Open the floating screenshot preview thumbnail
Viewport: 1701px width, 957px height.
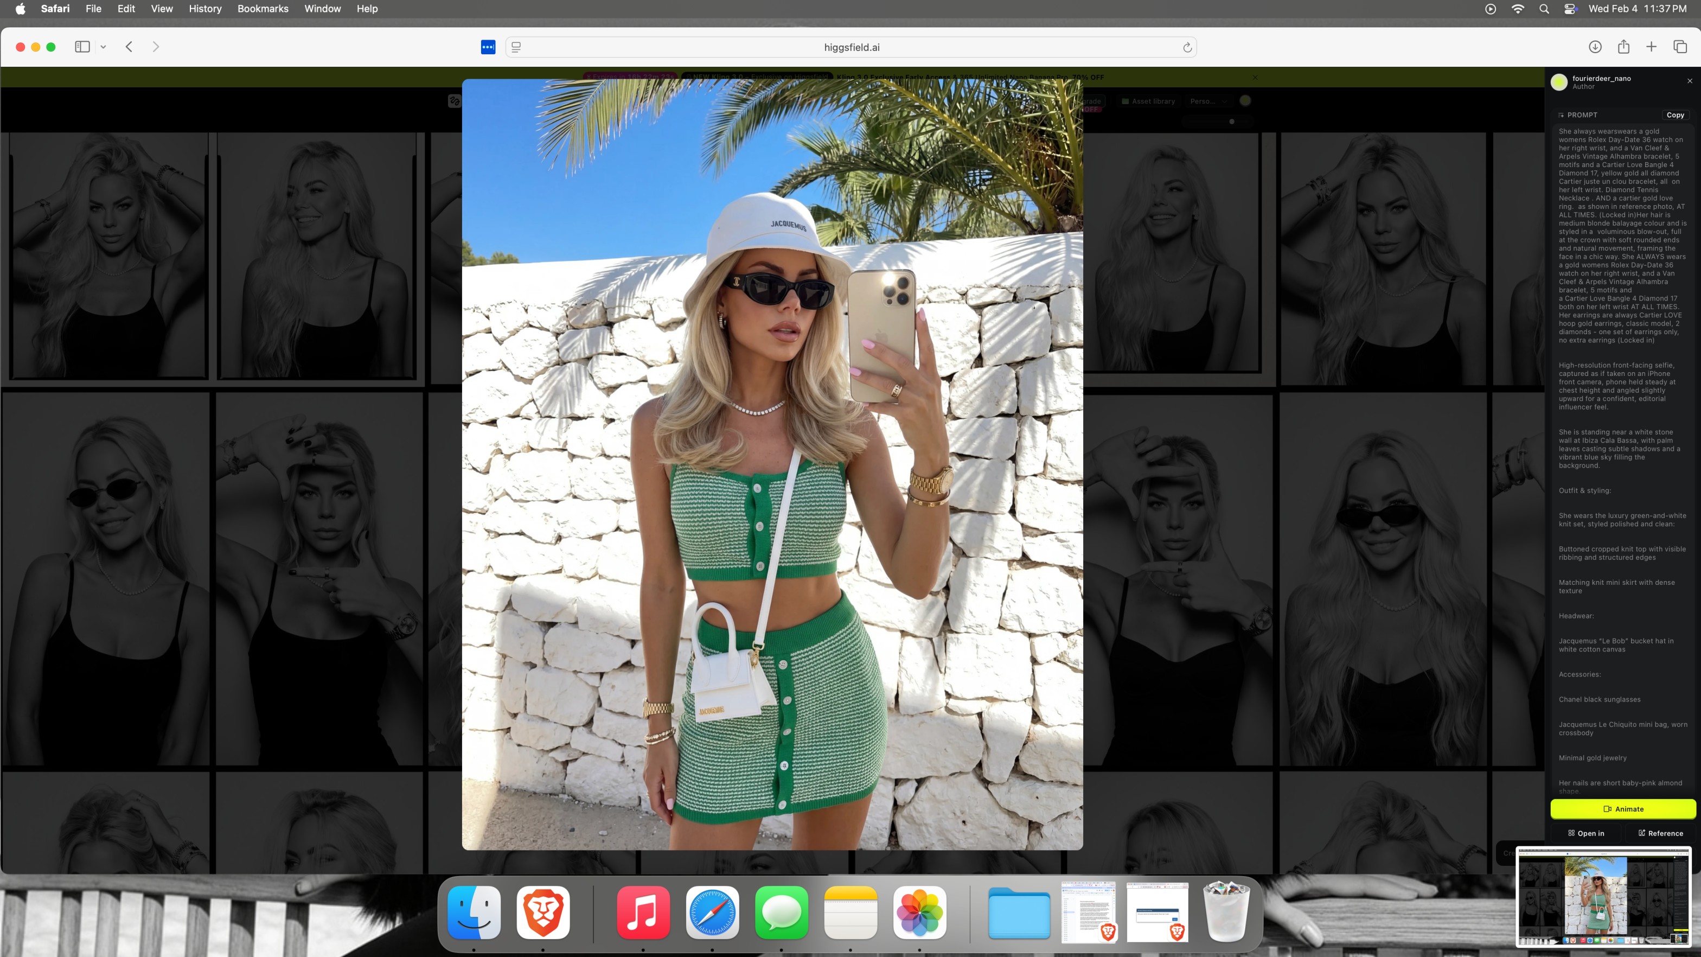coord(1603,896)
